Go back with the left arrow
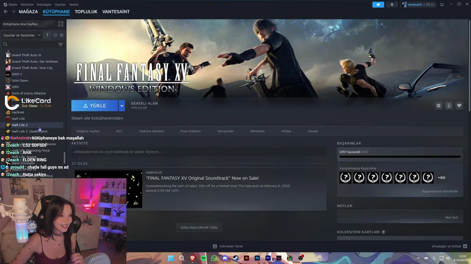Image resolution: width=471 pixels, height=264 pixels. point(6,12)
